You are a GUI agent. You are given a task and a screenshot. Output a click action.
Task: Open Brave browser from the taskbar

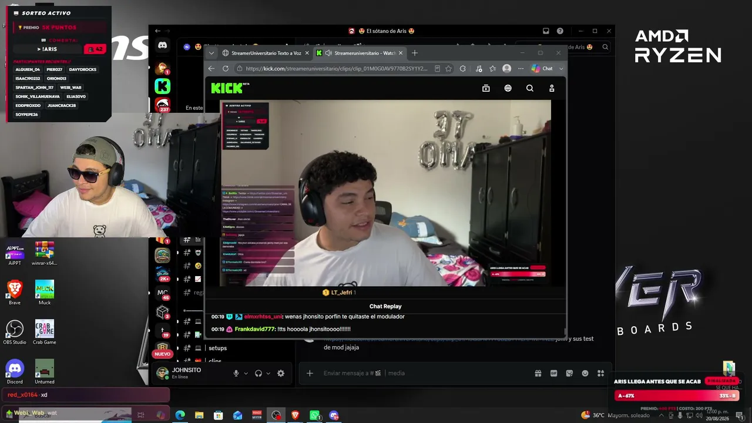296,415
